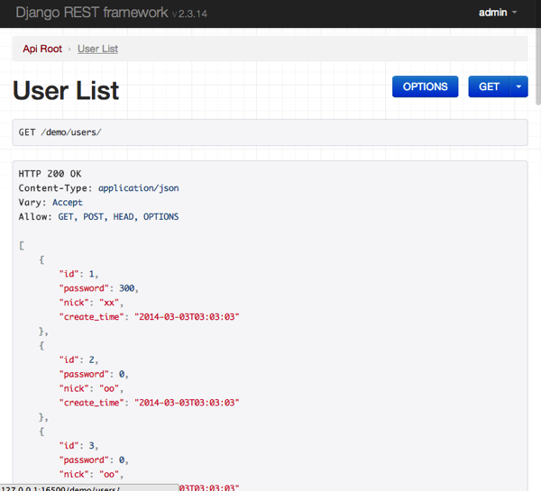Click password value 300 of first user
Image resolution: width=541 pixels, height=491 pixels.
click(x=127, y=288)
